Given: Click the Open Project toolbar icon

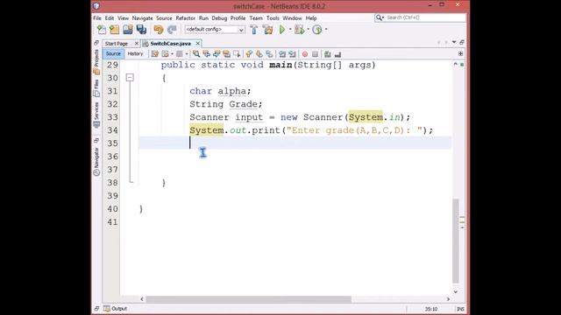Looking at the screenshot, I should (x=128, y=30).
